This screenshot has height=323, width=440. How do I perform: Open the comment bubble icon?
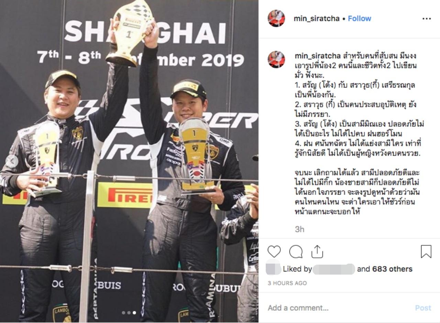[x=296, y=252]
